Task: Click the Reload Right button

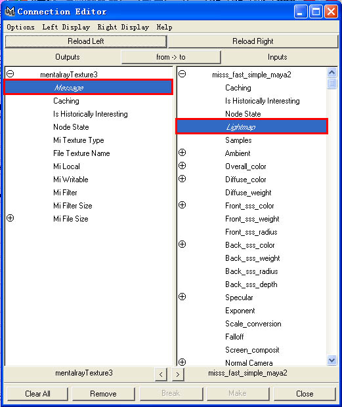Action: (x=253, y=41)
